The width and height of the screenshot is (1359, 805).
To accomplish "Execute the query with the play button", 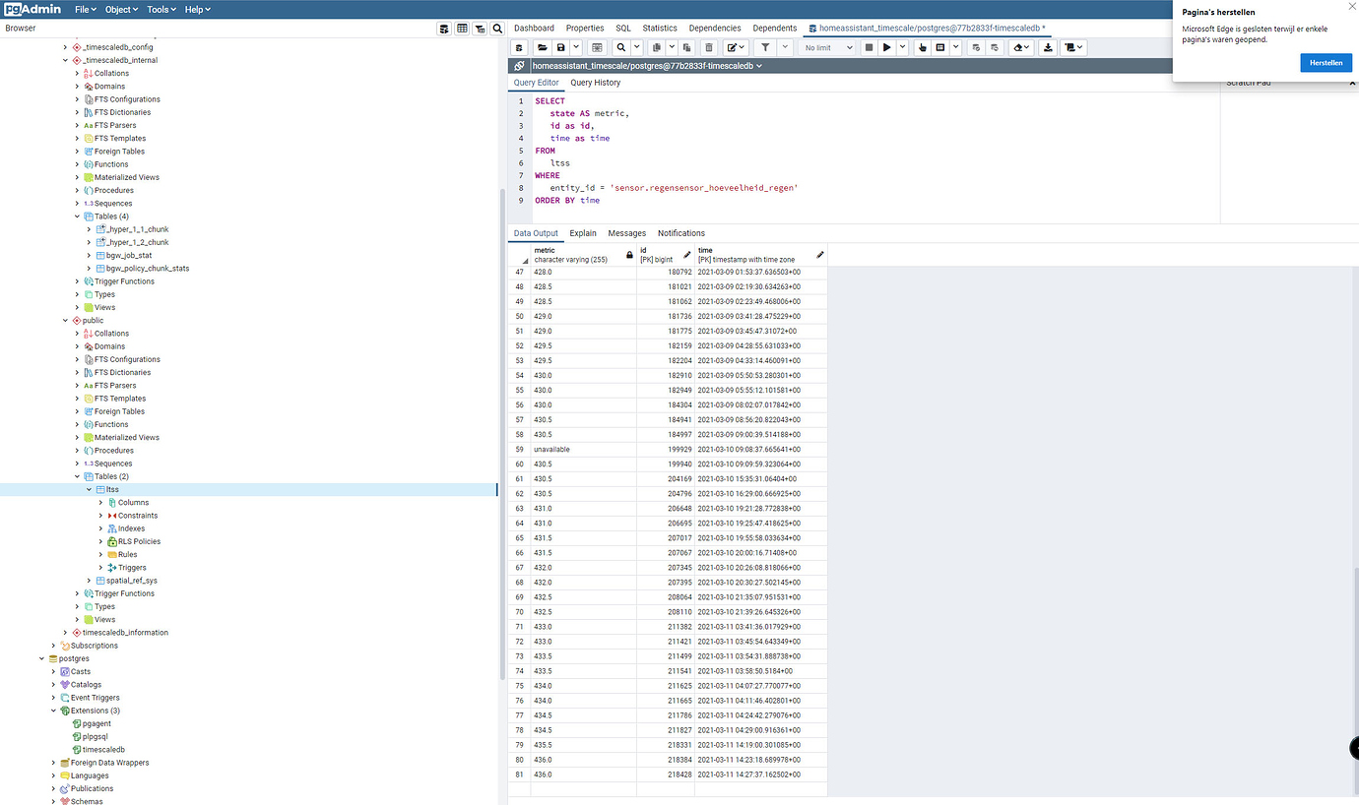I will [886, 46].
